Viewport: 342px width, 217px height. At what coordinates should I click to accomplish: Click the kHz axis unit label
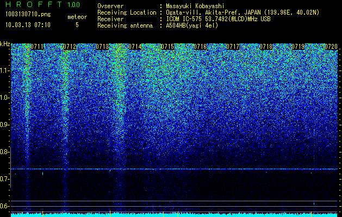pyautogui.click(x=5, y=44)
